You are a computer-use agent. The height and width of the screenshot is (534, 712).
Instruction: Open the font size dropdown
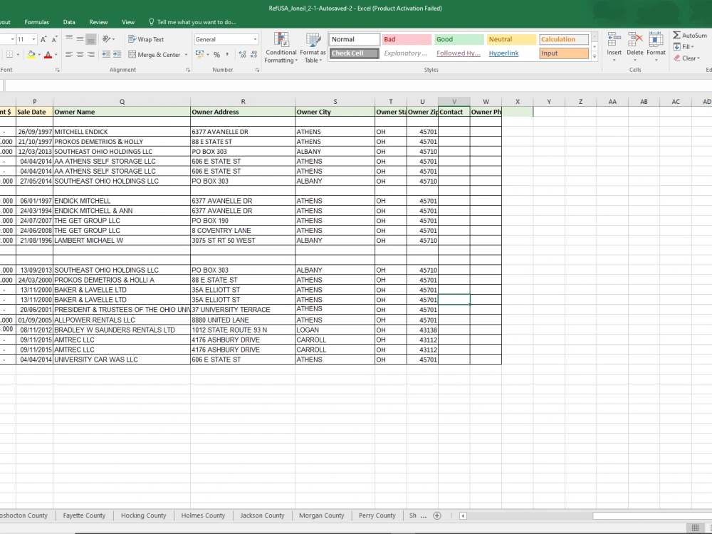tap(33, 39)
